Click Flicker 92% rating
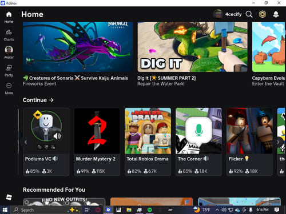This screenshot has height=214, width=286. pos(236,171)
